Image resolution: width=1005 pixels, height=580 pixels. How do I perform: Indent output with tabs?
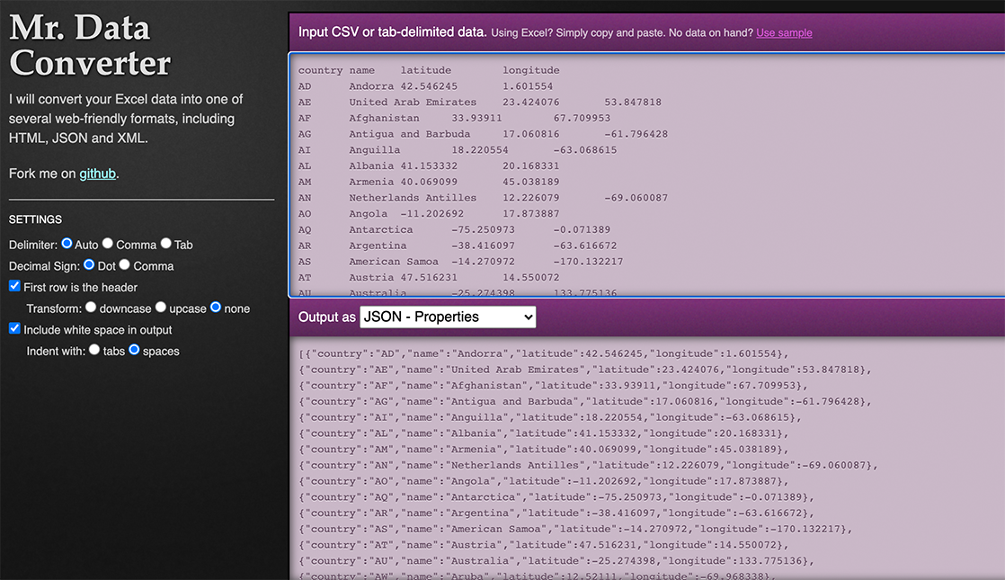coord(94,350)
